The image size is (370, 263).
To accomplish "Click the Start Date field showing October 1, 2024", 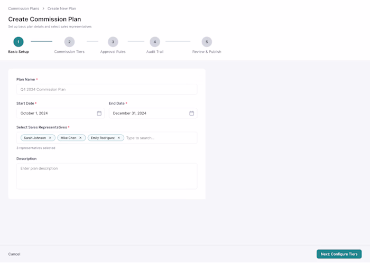I will (x=60, y=114).
